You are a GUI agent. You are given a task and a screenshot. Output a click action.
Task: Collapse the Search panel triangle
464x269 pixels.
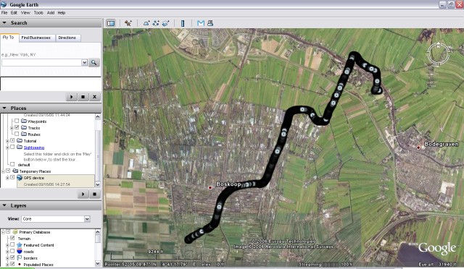pos(4,22)
